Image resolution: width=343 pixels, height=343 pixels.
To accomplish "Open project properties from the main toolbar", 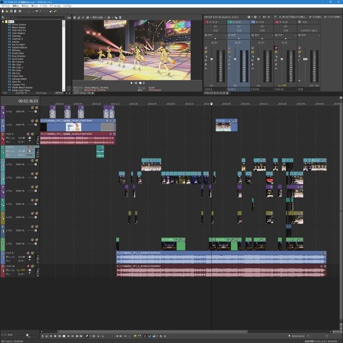I will 20,11.
